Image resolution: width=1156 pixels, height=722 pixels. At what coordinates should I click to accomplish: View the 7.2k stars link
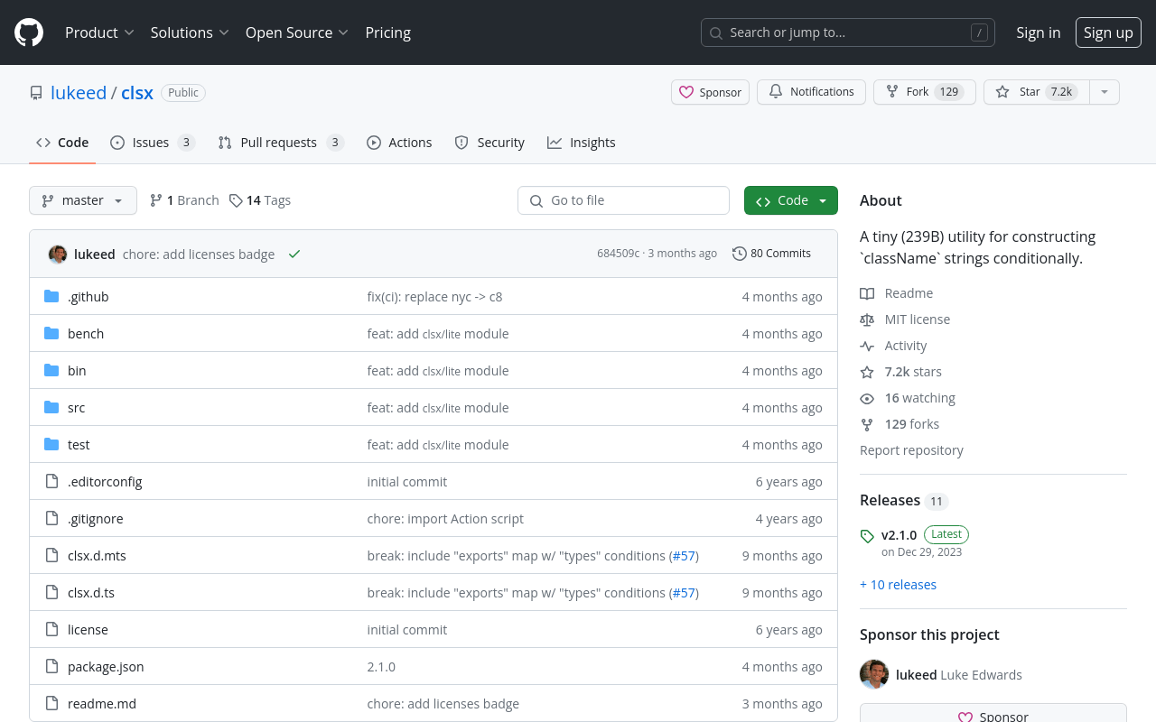[900, 372]
